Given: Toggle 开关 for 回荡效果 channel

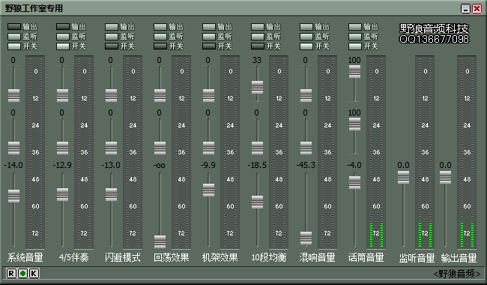Looking at the screenshot, I should tap(160, 46).
